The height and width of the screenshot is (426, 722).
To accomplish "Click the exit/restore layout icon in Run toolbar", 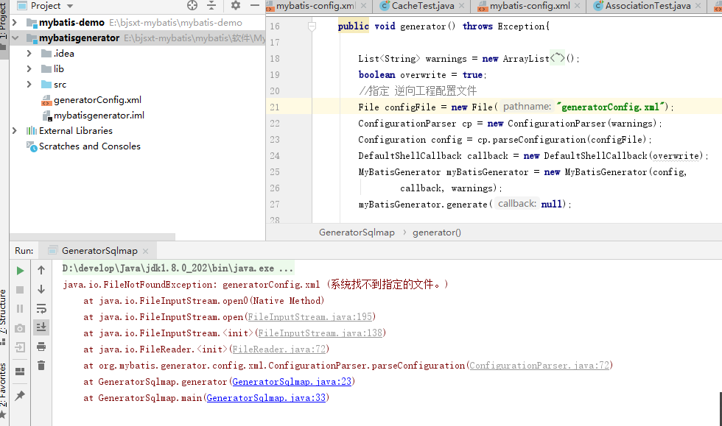I will coord(20,347).
